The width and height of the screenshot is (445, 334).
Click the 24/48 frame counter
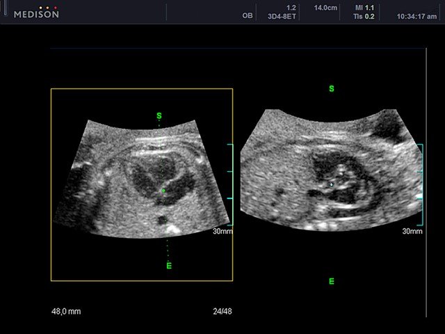[x=222, y=312]
